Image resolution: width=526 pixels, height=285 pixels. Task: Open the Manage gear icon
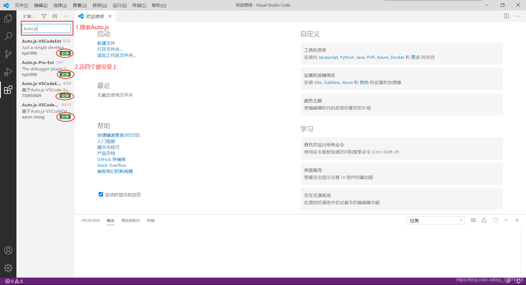[8, 268]
